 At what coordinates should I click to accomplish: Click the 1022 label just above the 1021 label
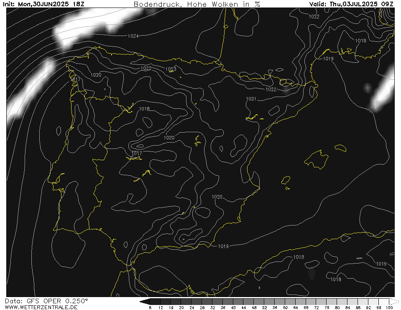pyautogui.click(x=271, y=89)
